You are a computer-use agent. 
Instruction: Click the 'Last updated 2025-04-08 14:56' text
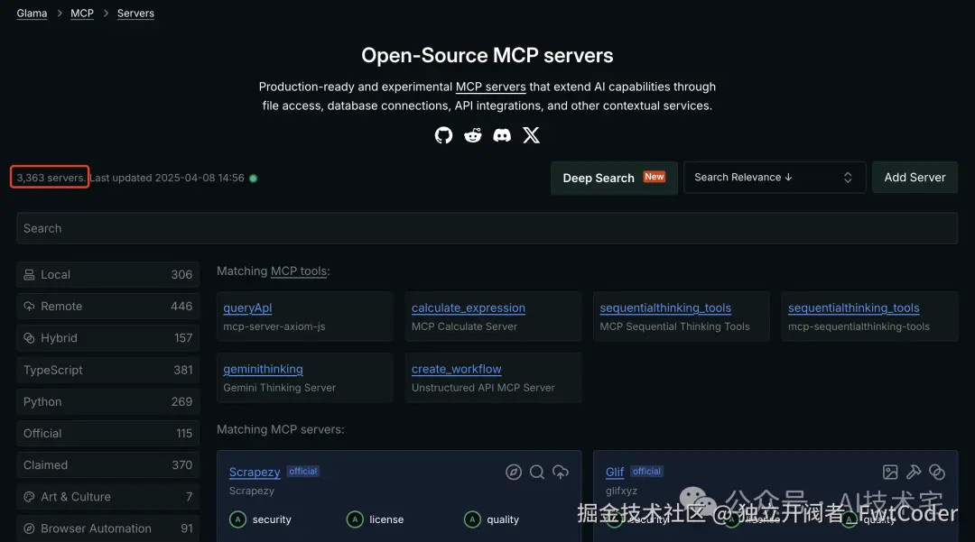[x=167, y=178]
